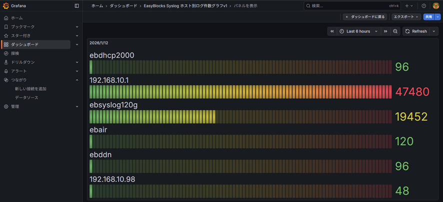
Task: Shift time range backward
Action: coord(332,31)
